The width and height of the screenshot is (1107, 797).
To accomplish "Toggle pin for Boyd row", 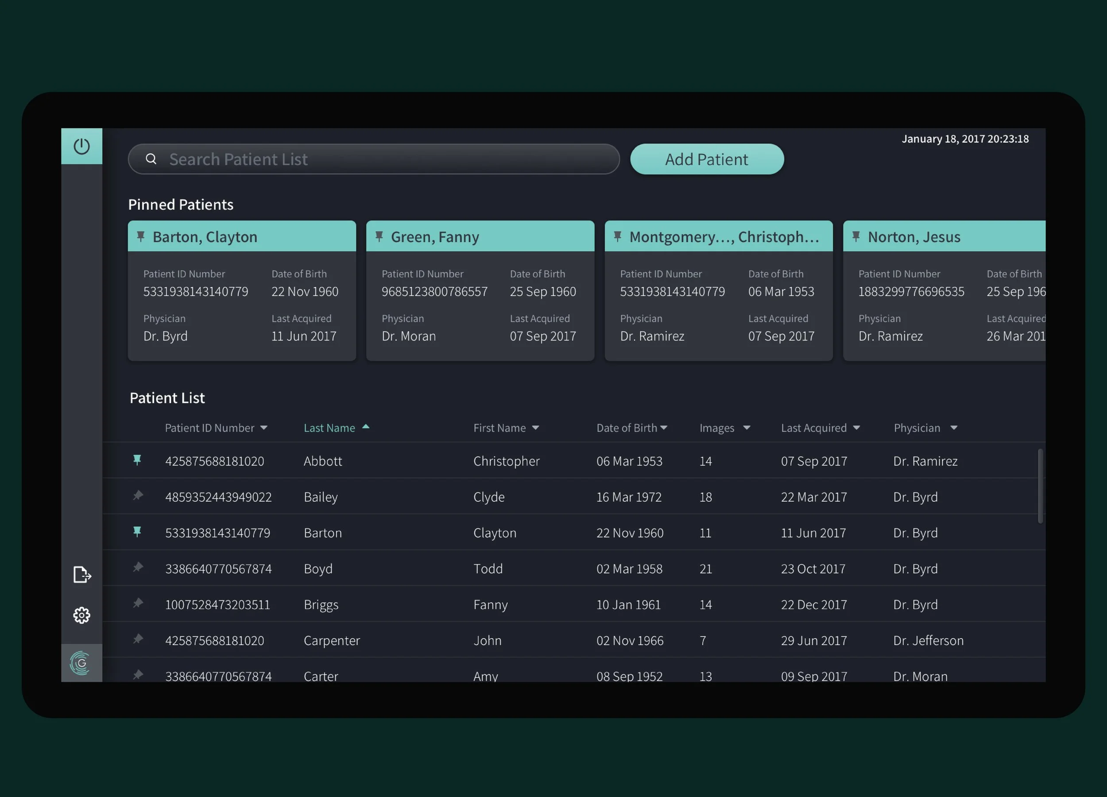I will [x=138, y=568].
